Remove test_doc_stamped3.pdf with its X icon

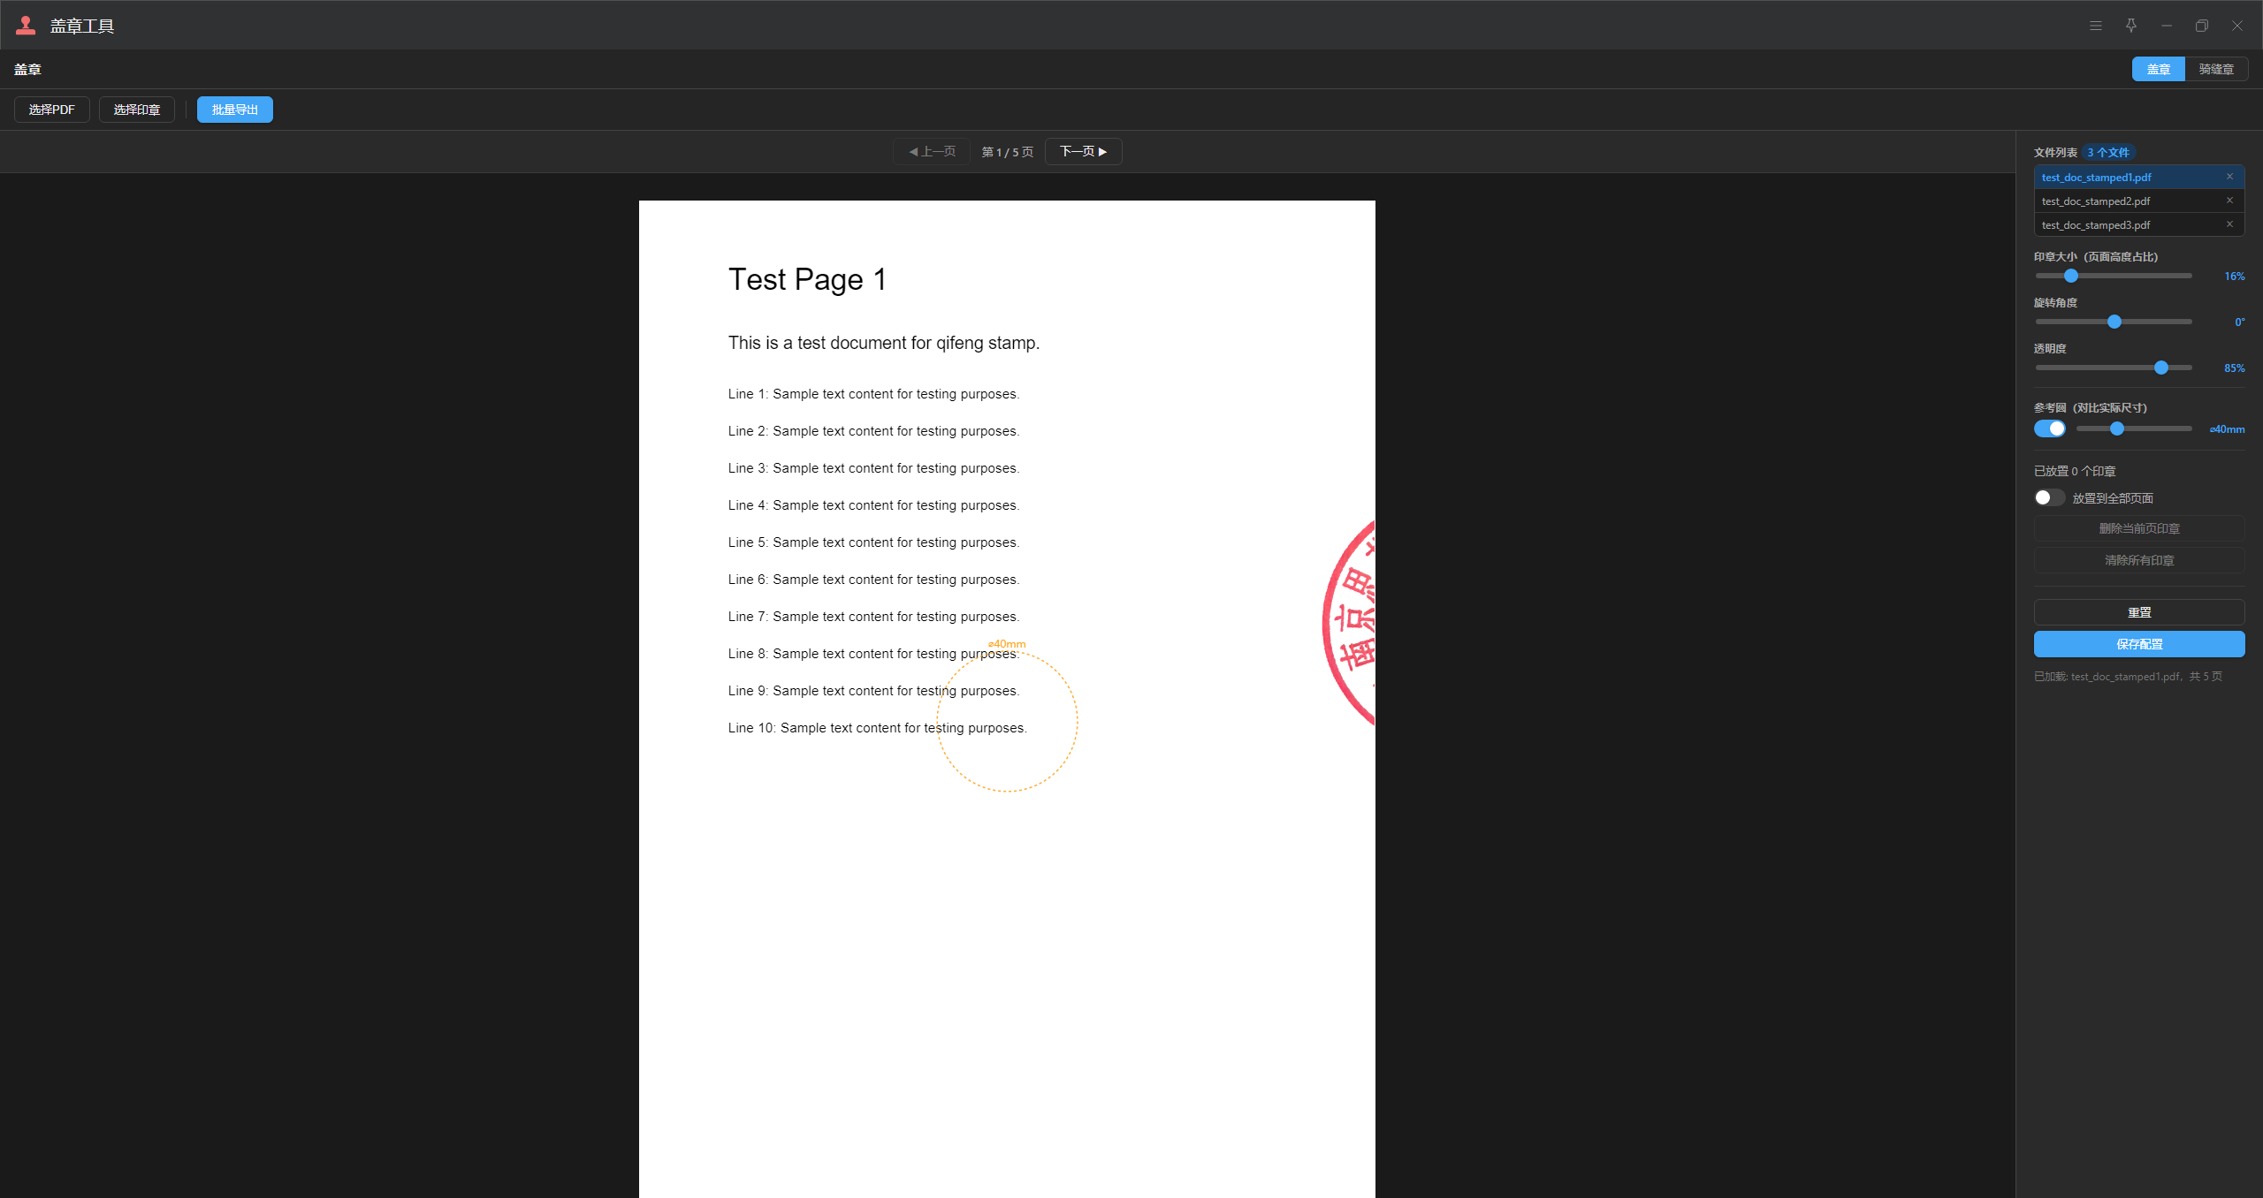[x=2229, y=224]
